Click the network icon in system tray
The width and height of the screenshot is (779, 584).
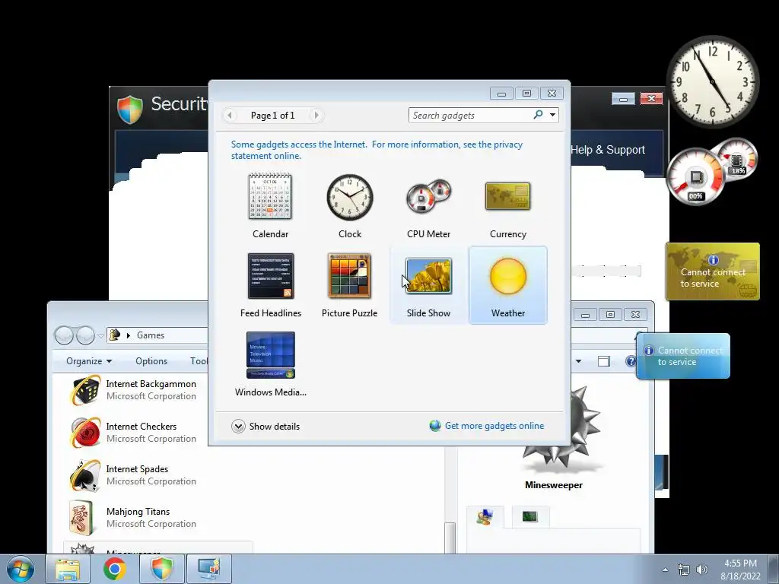click(684, 570)
